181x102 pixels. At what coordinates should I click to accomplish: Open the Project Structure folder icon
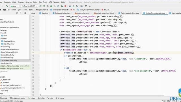81,6
